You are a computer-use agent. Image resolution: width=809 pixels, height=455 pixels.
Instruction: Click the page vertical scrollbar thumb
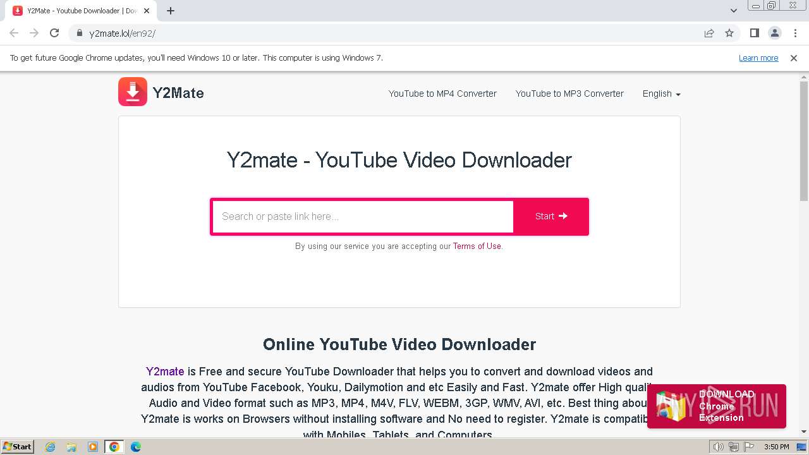[x=804, y=142]
